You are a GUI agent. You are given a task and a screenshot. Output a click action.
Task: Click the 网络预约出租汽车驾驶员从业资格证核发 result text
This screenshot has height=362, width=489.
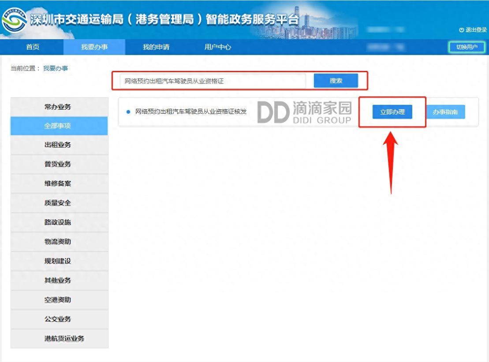pyautogui.click(x=191, y=111)
